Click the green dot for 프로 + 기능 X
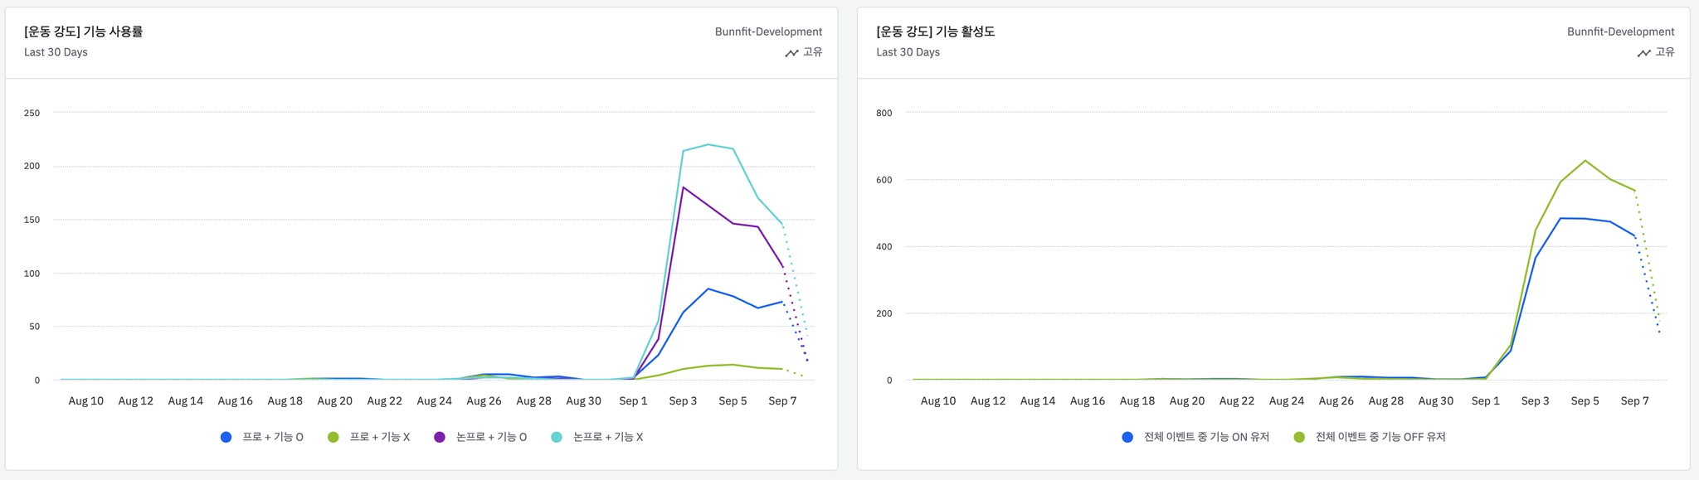 [333, 437]
